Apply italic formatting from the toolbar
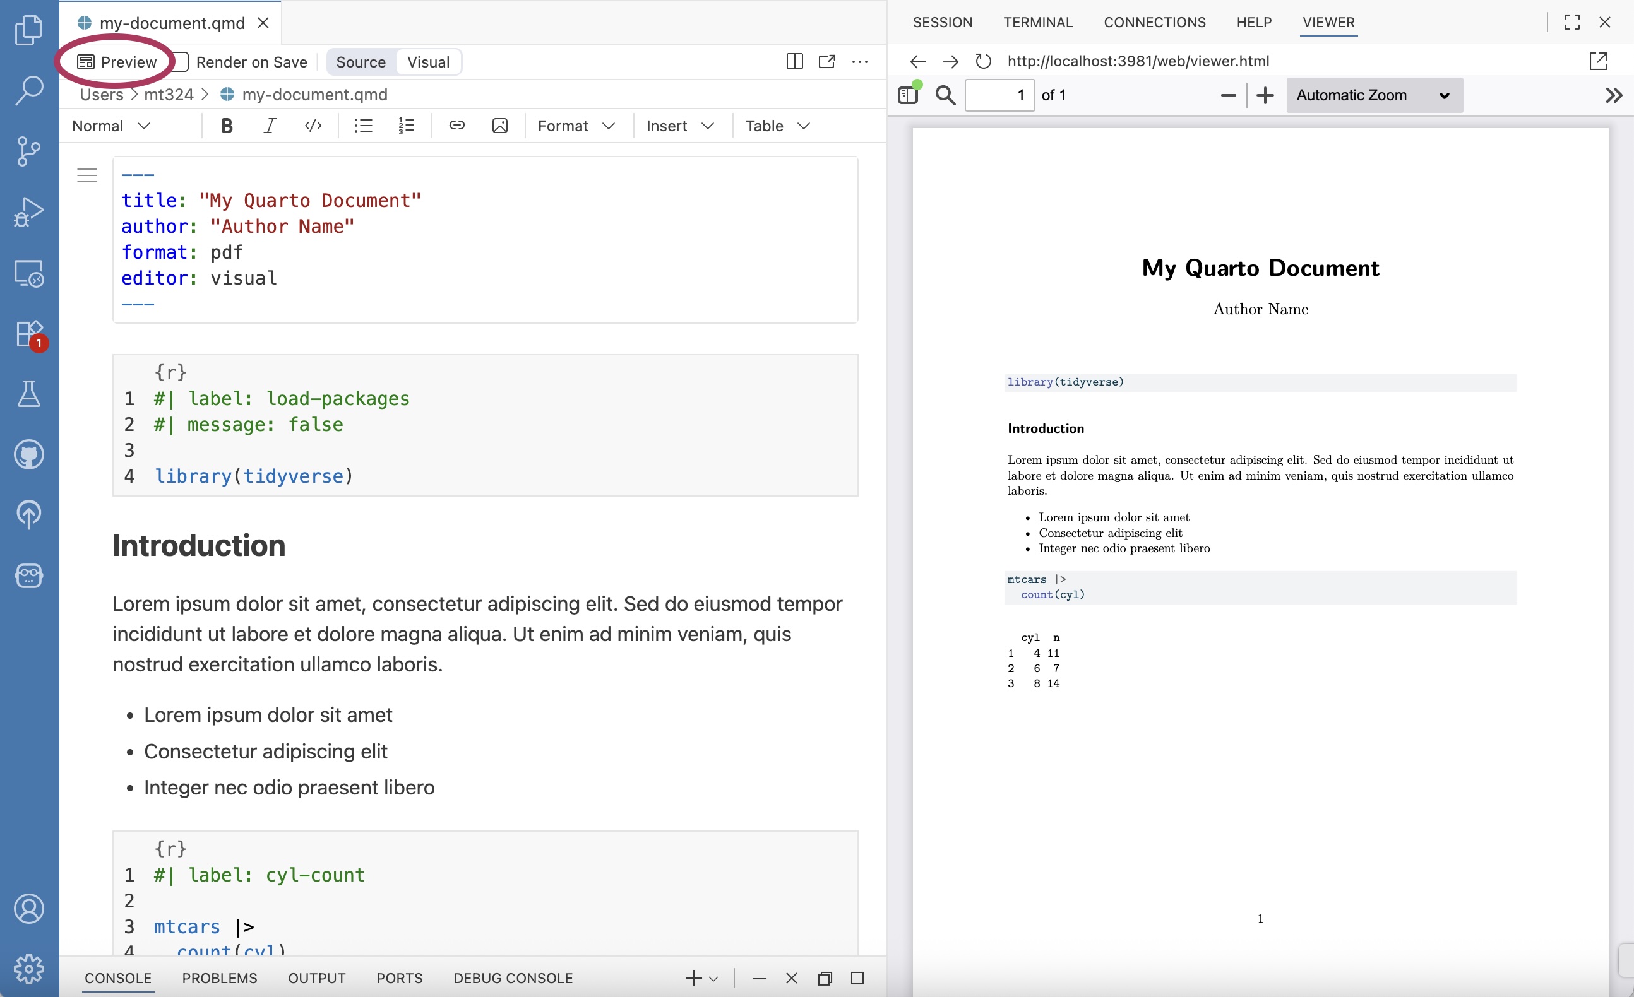 click(269, 126)
